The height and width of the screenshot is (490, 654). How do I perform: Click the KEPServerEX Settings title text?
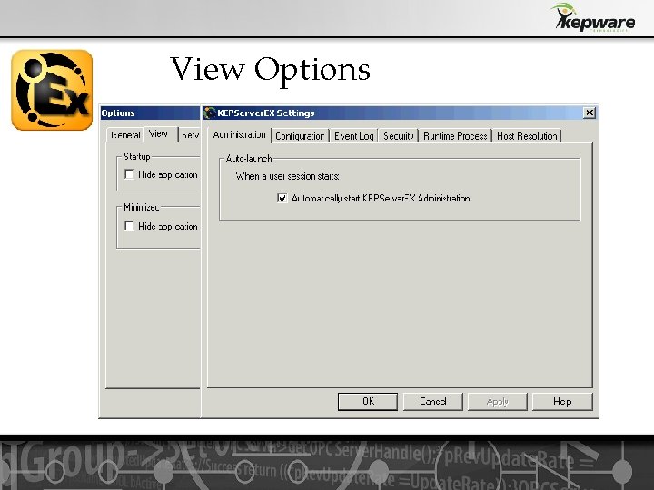[x=266, y=113]
